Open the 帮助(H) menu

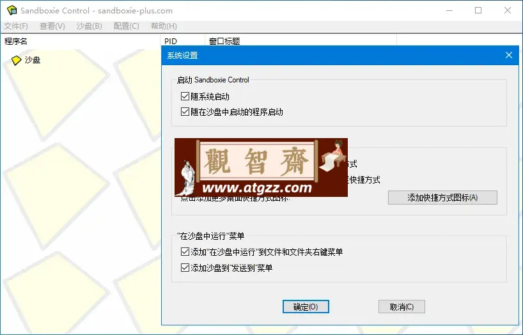coord(164,26)
